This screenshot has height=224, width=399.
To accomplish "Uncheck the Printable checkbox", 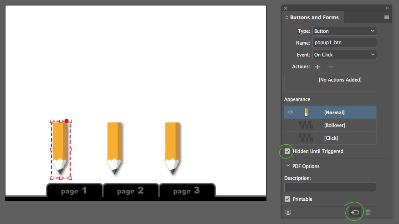I will tap(287, 199).
